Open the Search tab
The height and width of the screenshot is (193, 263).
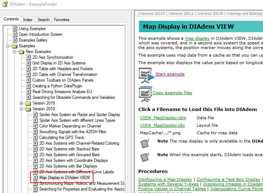point(43,20)
